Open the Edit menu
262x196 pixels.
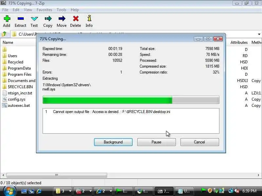click(16, 10)
